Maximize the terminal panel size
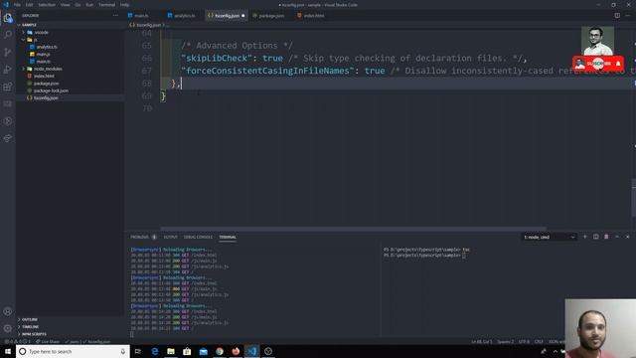The height and width of the screenshot is (358, 636). click(617, 237)
